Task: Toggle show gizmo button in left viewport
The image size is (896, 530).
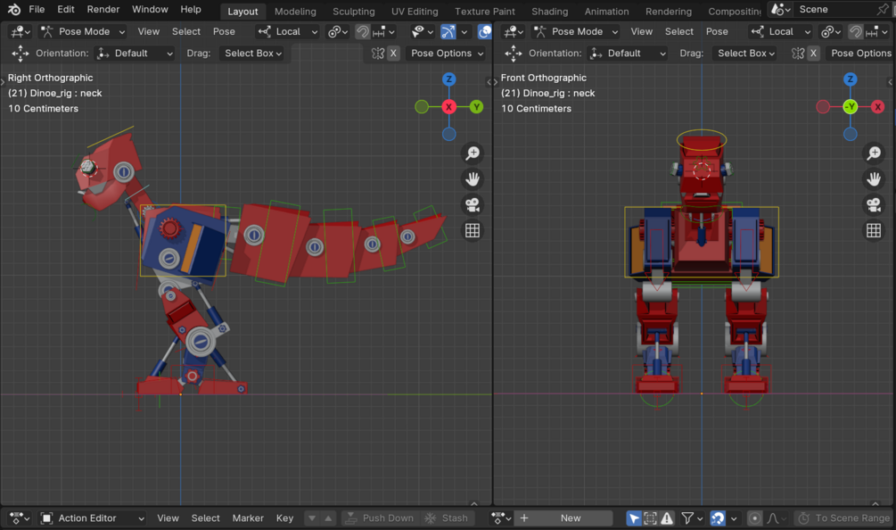Action: (448, 31)
